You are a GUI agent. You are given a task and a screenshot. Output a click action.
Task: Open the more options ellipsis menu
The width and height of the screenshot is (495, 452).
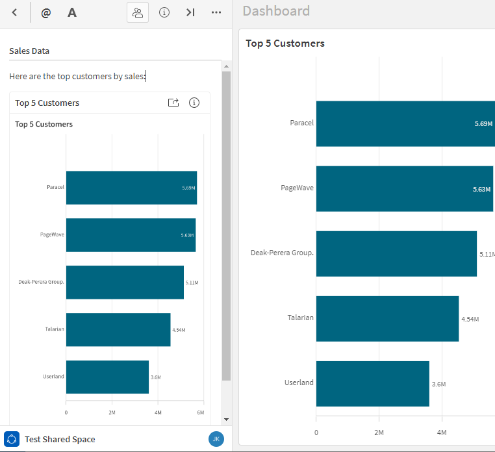point(217,12)
